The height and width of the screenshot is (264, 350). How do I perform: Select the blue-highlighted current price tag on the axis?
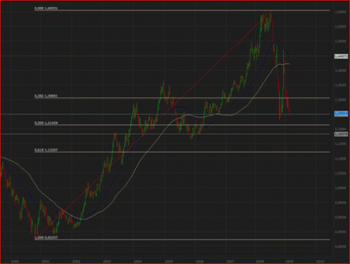point(341,114)
